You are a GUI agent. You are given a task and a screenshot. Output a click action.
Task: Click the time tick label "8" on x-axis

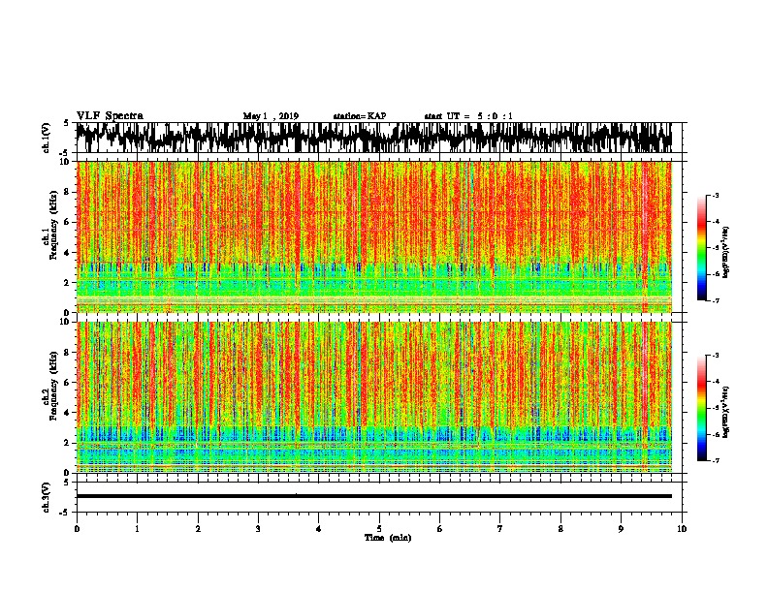pos(560,529)
